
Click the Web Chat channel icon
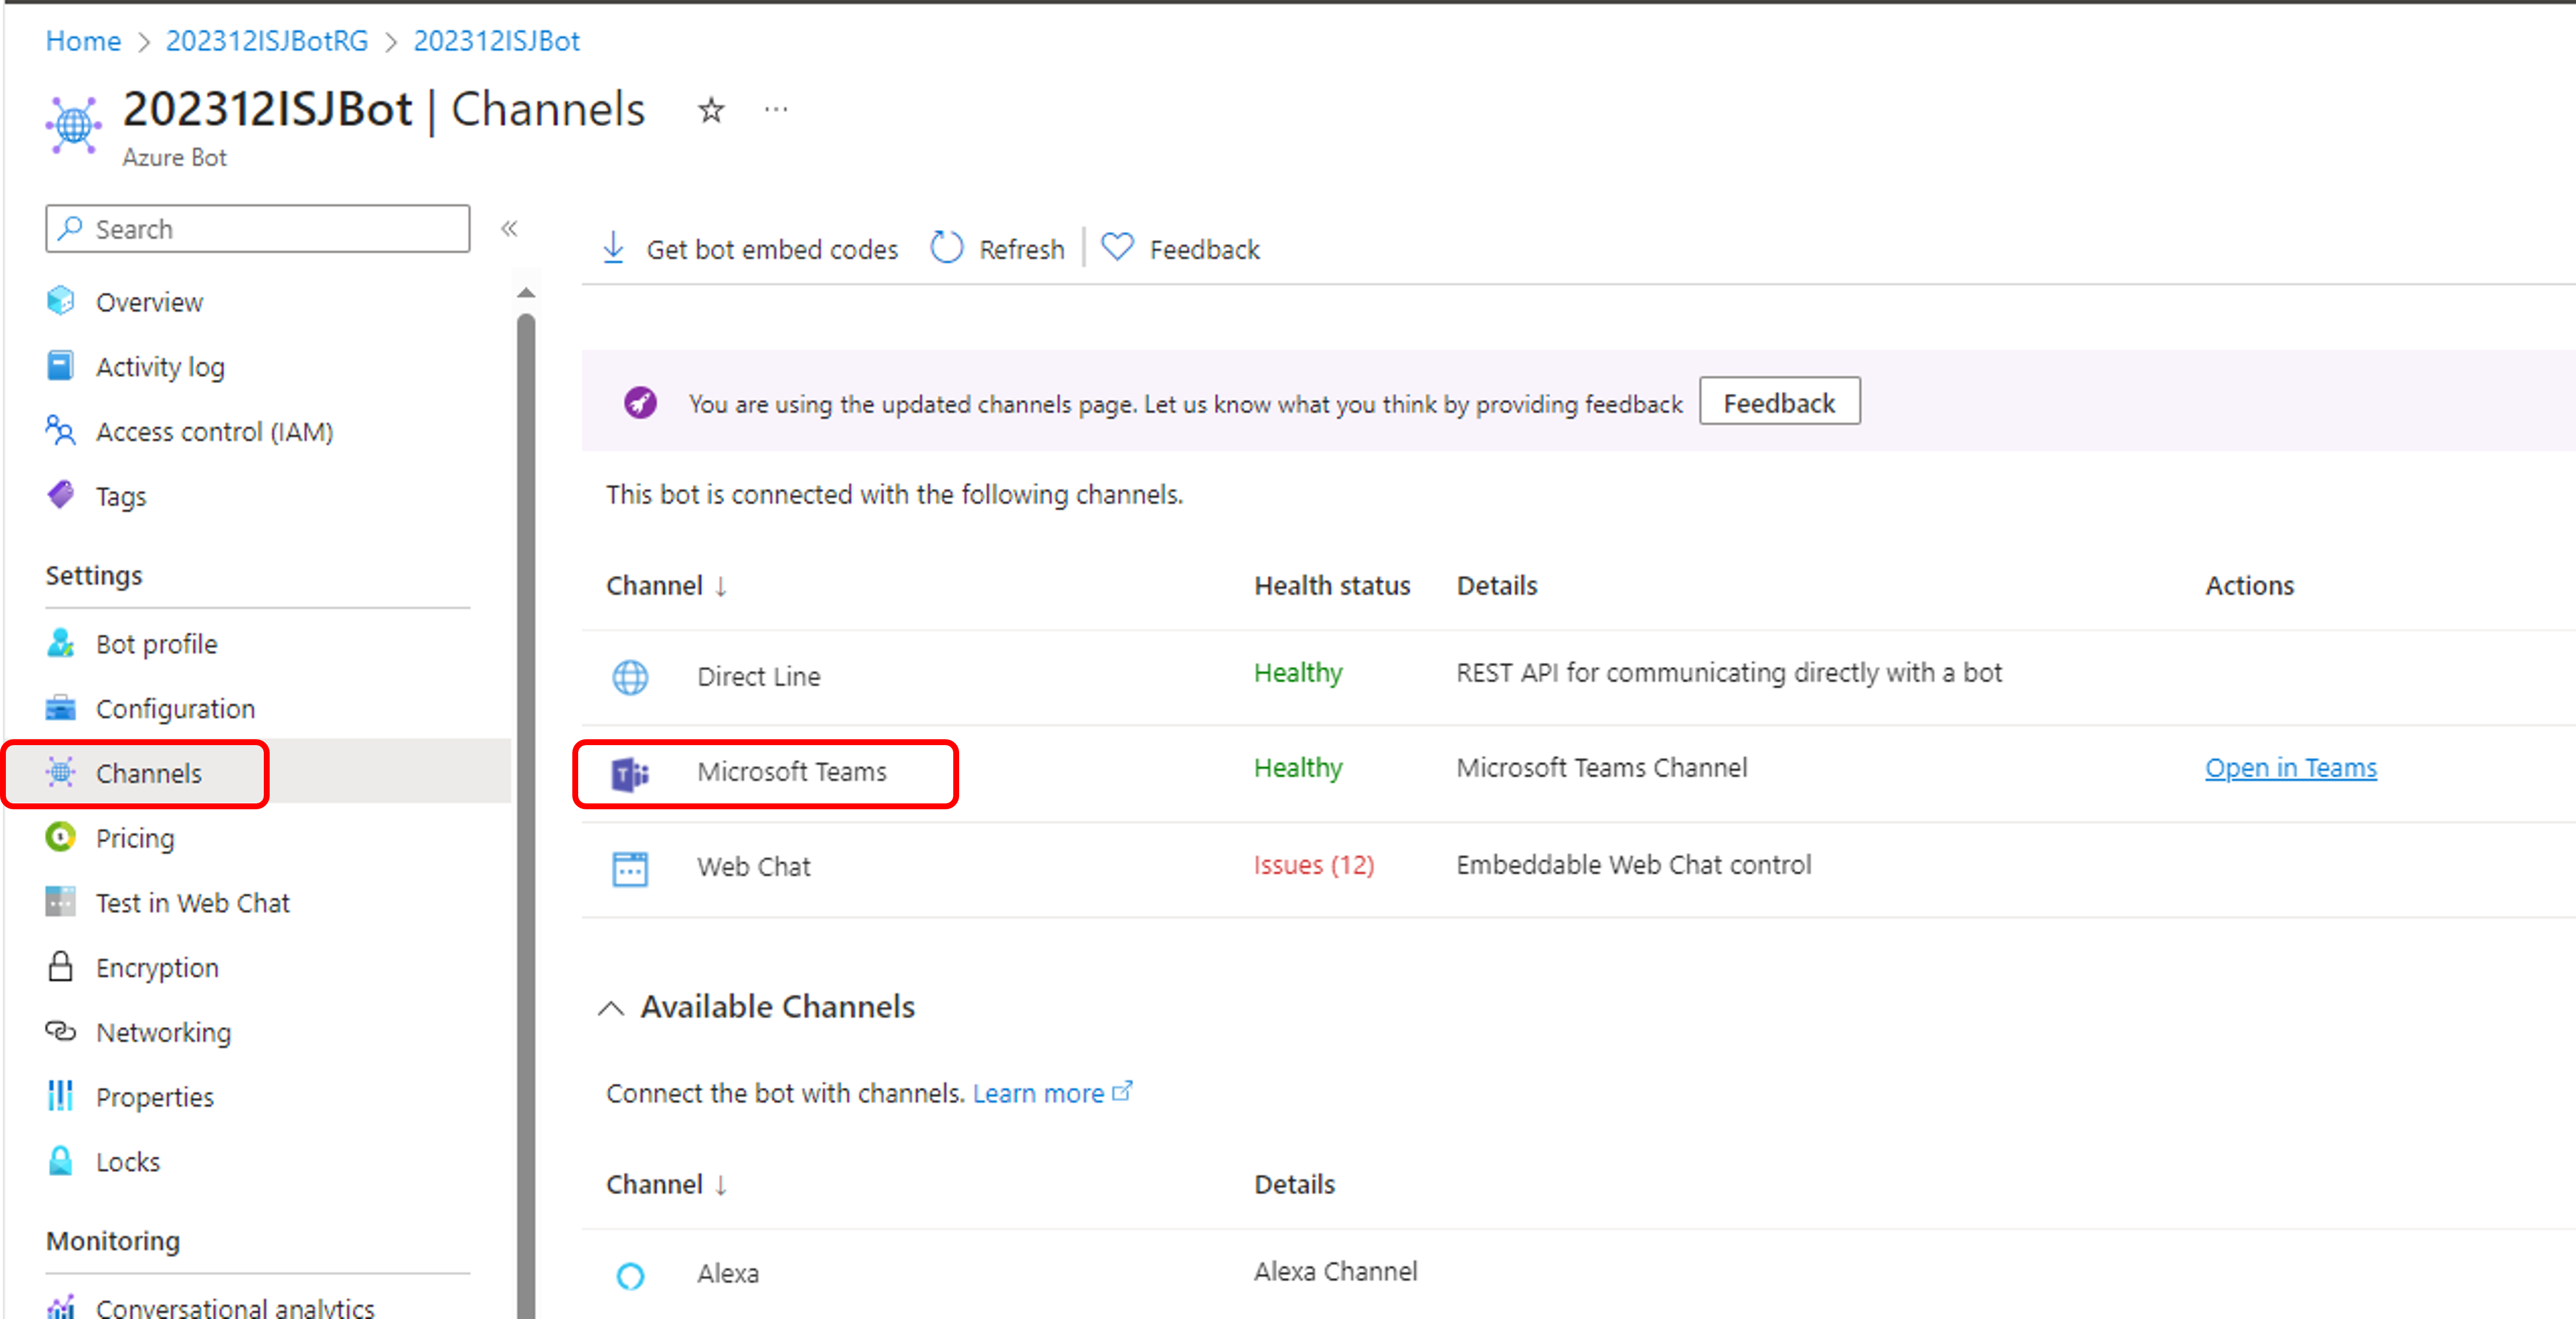click(x=630, y=868)
